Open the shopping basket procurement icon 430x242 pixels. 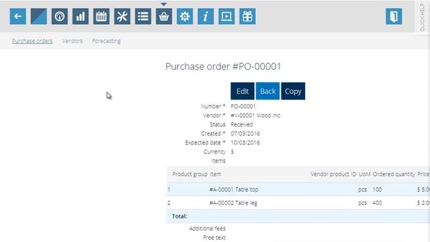164,16
